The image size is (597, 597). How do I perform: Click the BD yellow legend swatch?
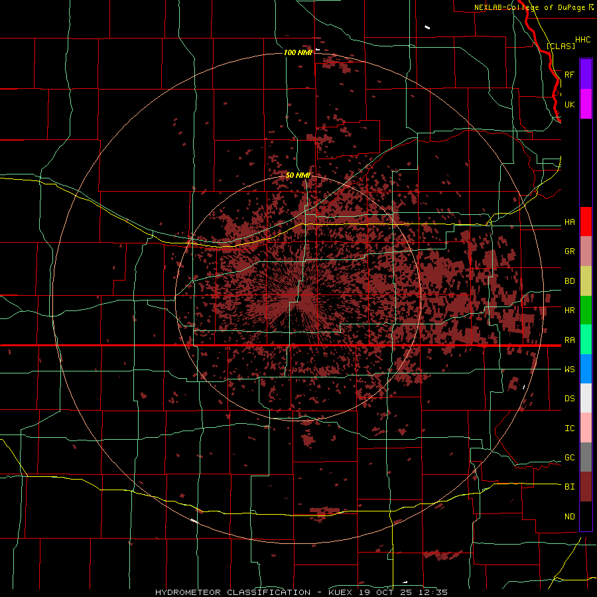(586, 281)
